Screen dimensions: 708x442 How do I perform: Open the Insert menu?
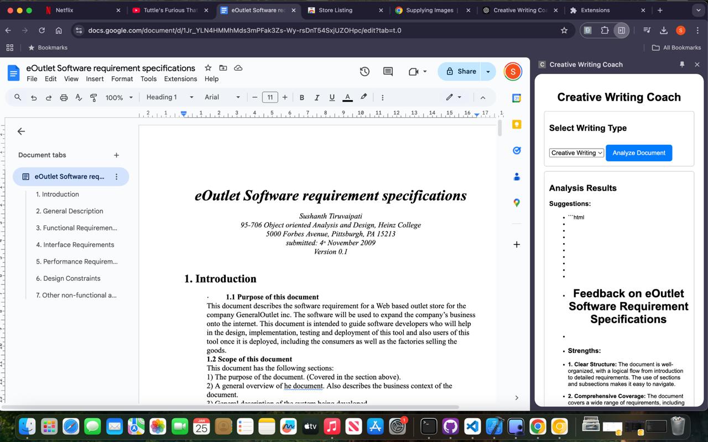pos(95,79)
